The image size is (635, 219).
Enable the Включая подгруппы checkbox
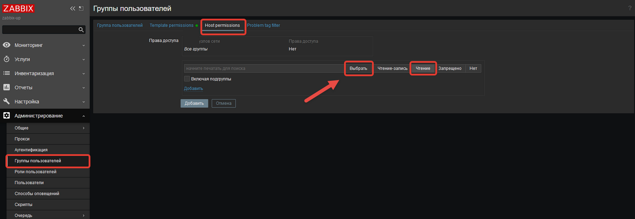point(187,79)
